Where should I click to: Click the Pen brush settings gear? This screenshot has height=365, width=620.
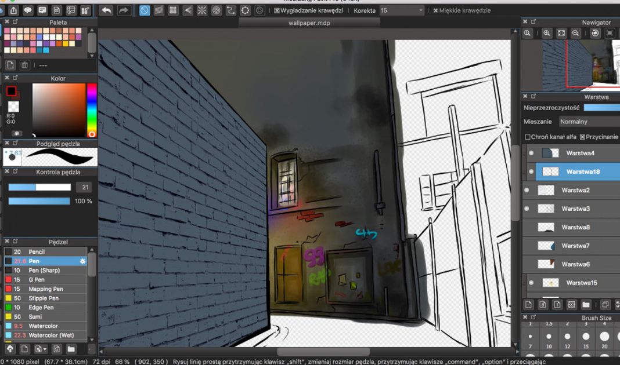tap(82, 261)
